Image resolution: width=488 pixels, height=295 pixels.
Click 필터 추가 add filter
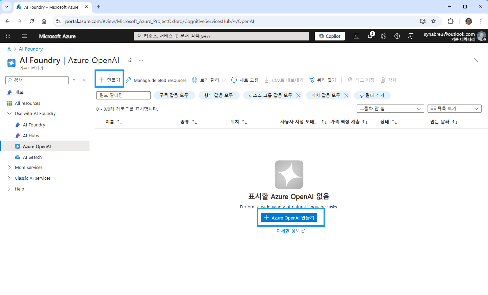372,95
